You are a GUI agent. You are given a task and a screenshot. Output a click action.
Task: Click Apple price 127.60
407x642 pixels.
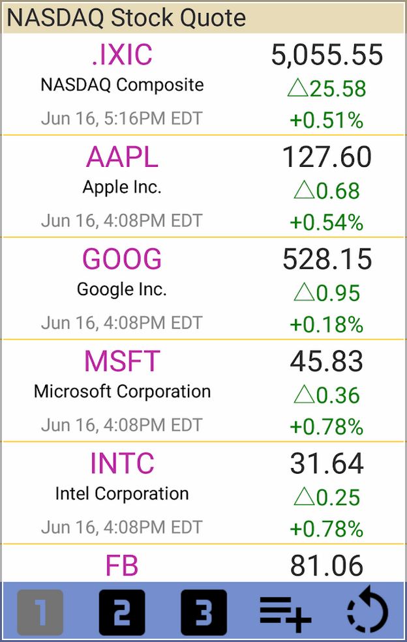pos(327,156)
